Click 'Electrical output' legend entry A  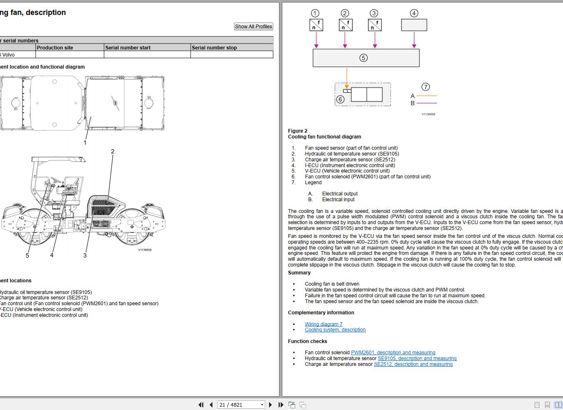[x=340, y=194]
